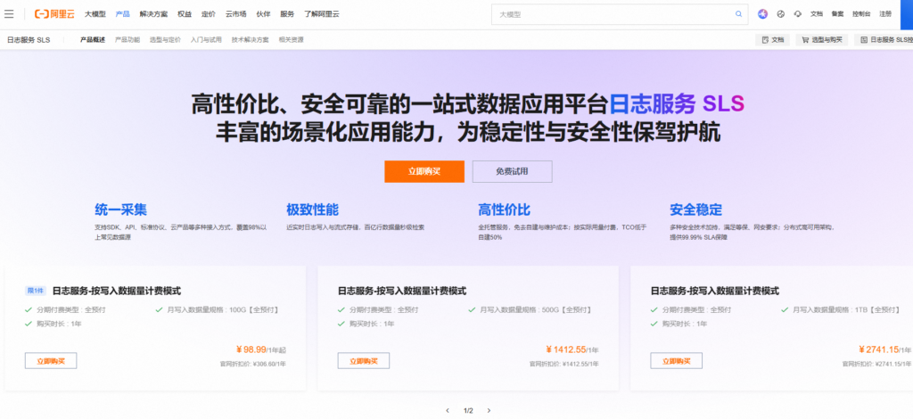Go to previous page arrow in carousel
913x419 pixels.
(x=448, y=410)
